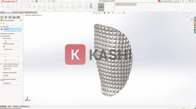
Task: Expand the SOLIDWORKS menu arrow next to logo
Action: pyautogui.click(x=17, y=1)
